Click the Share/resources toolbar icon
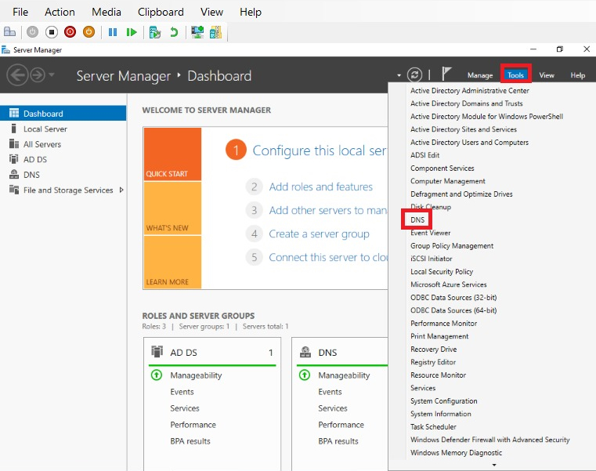This screenshot has width=596, height=471. pos(215,32)
